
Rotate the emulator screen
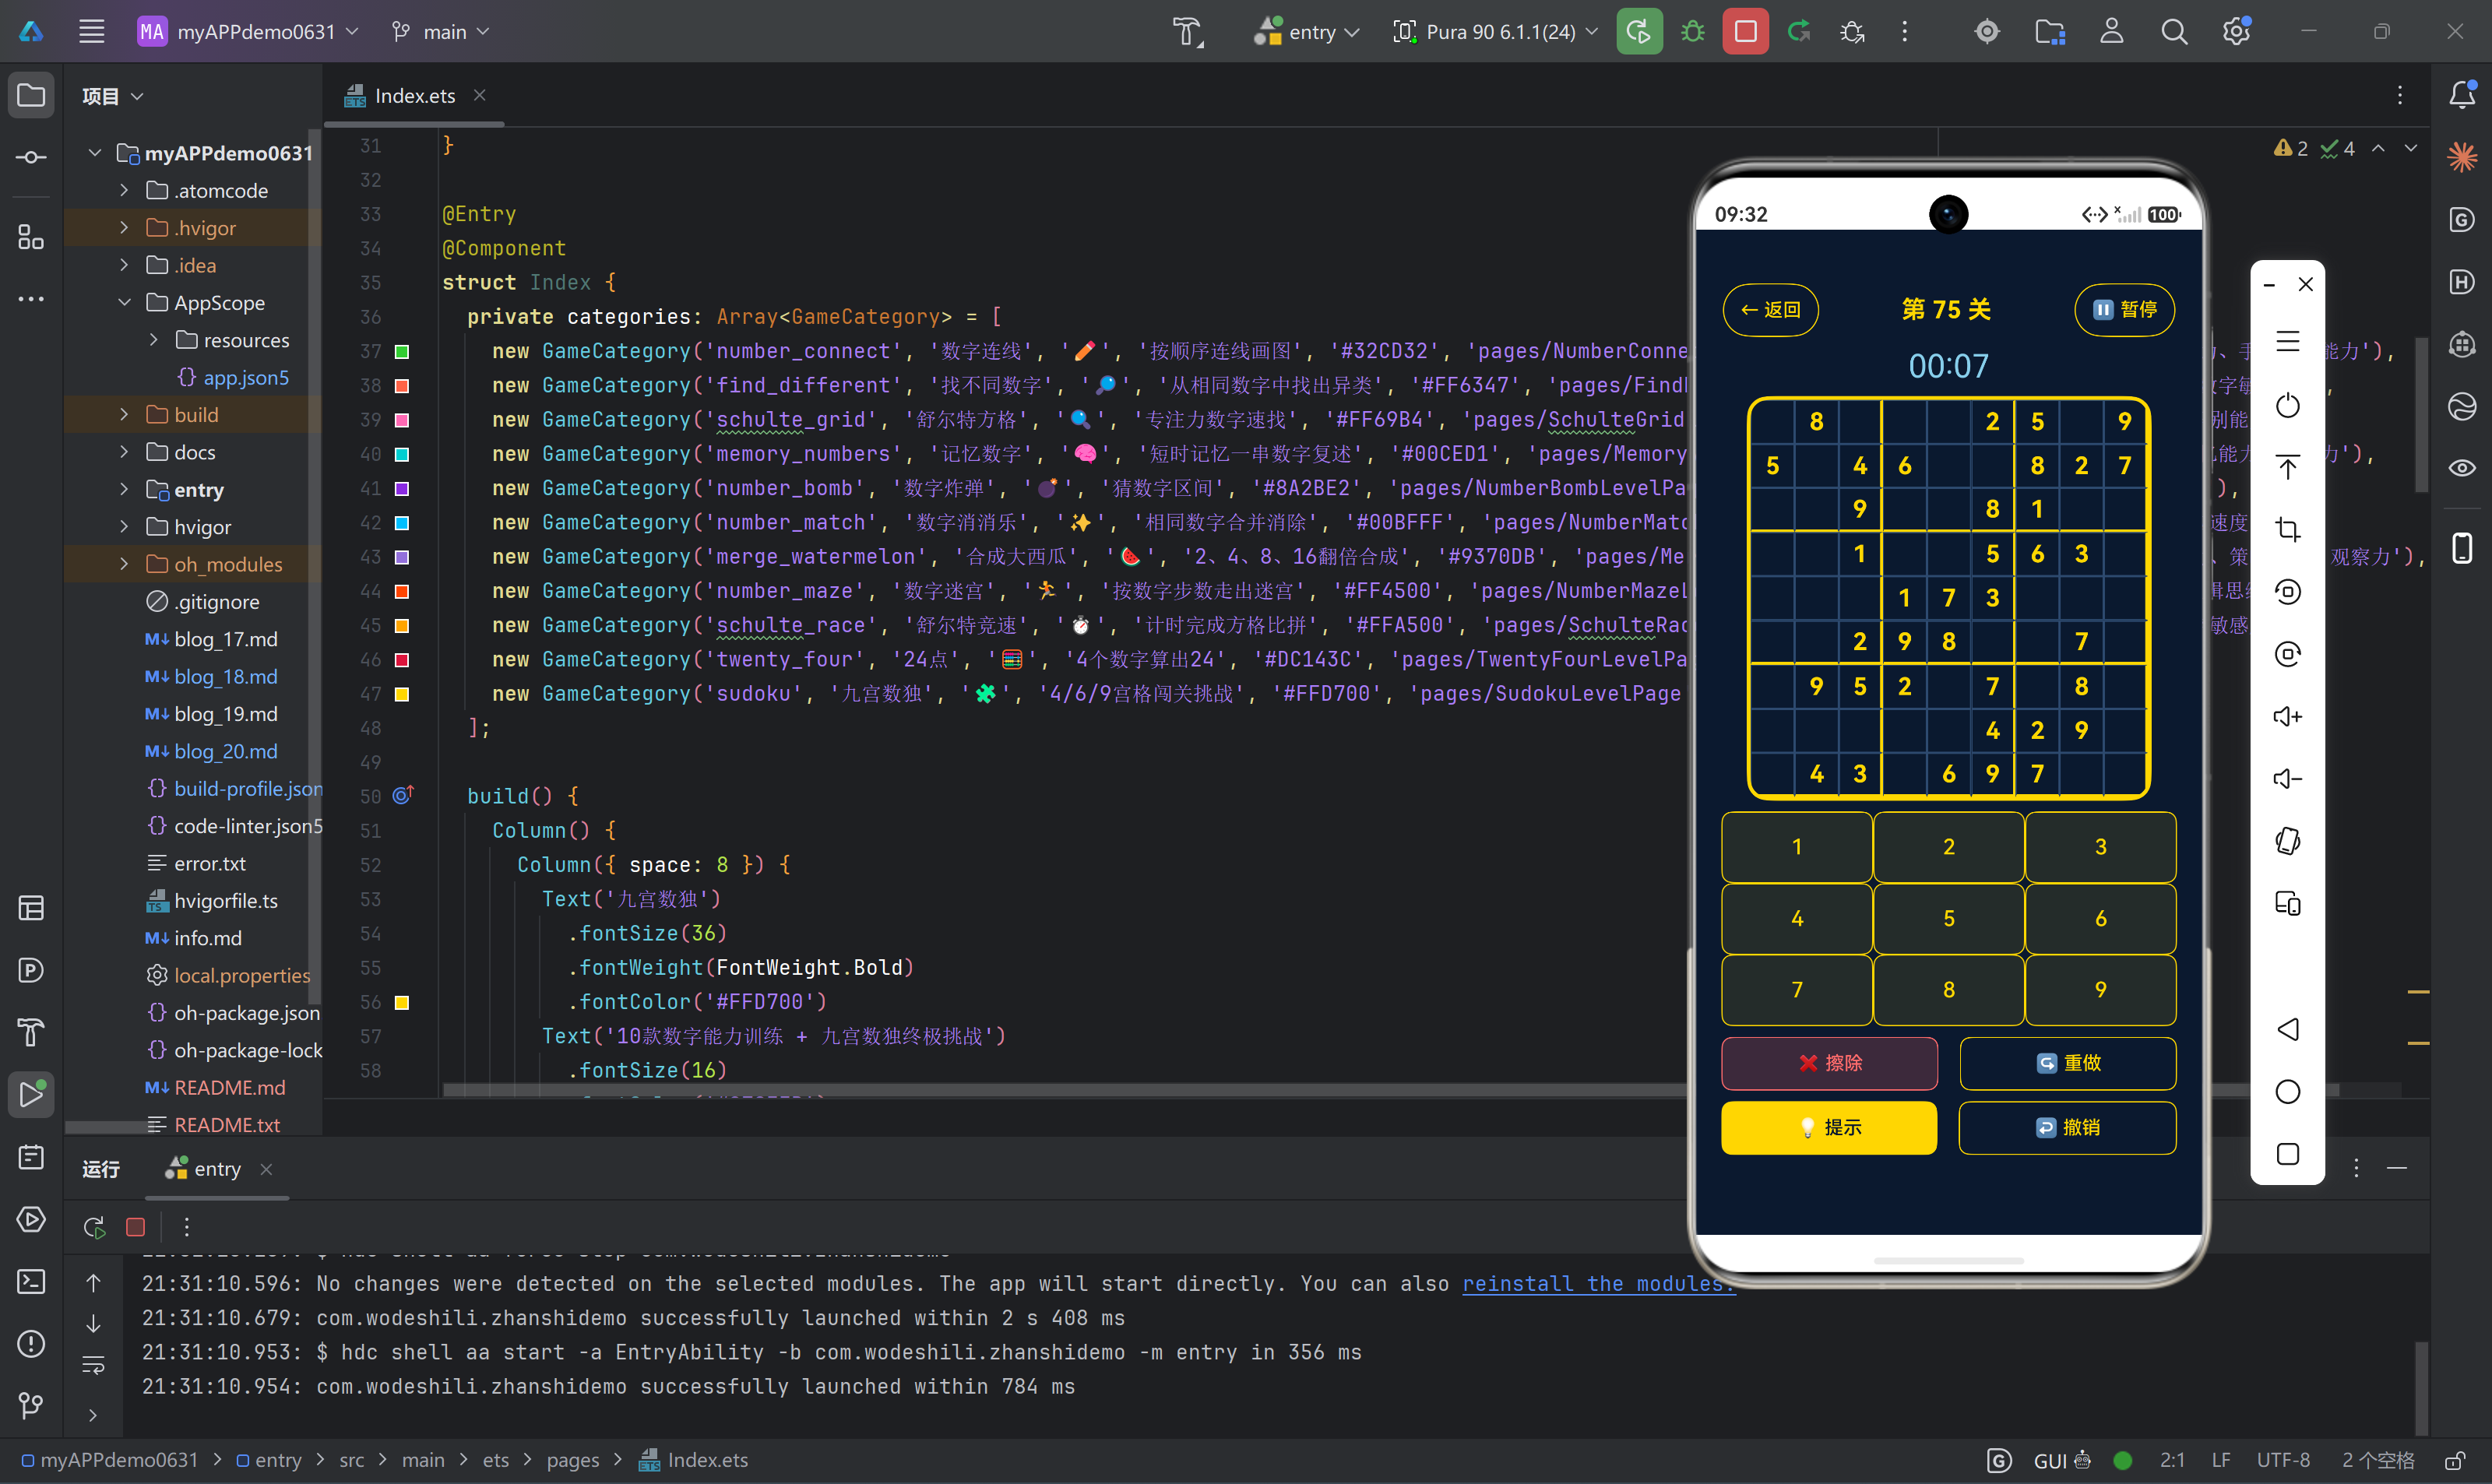click(2287, 841)
